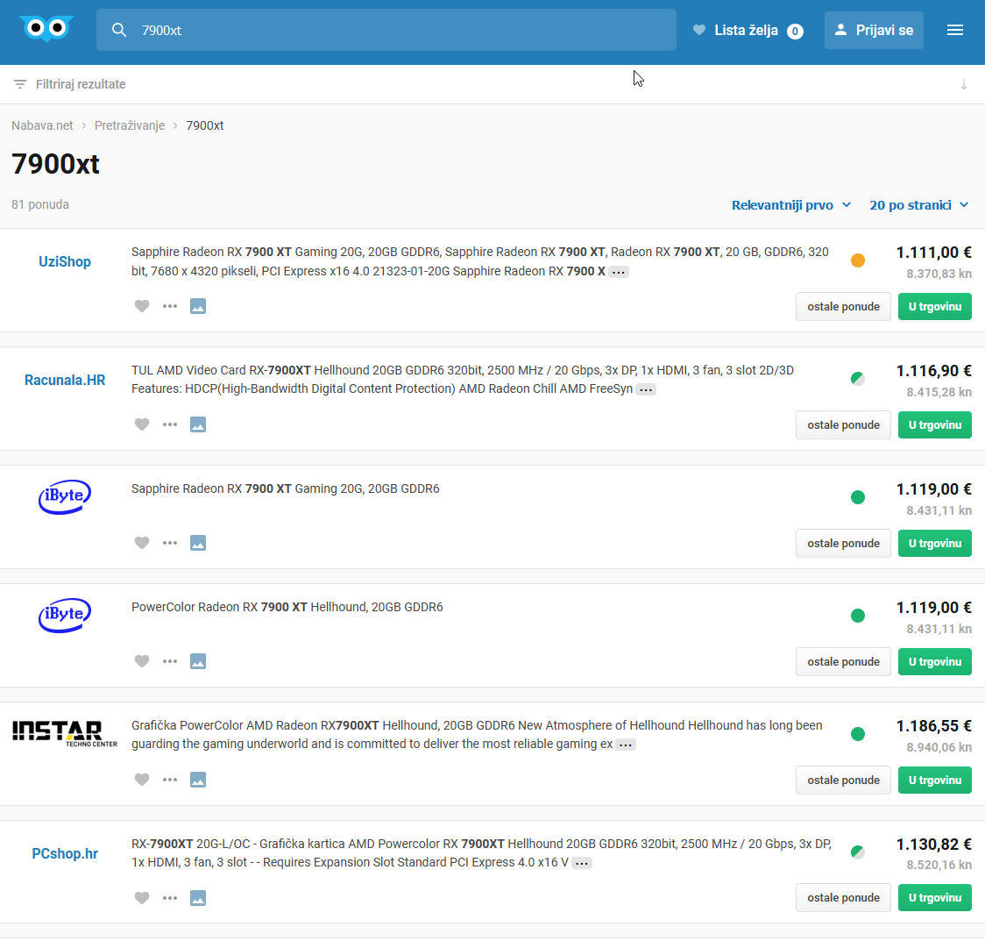
Task: Click ostale ponude for Racunala.HR offer
Action: 843,424
